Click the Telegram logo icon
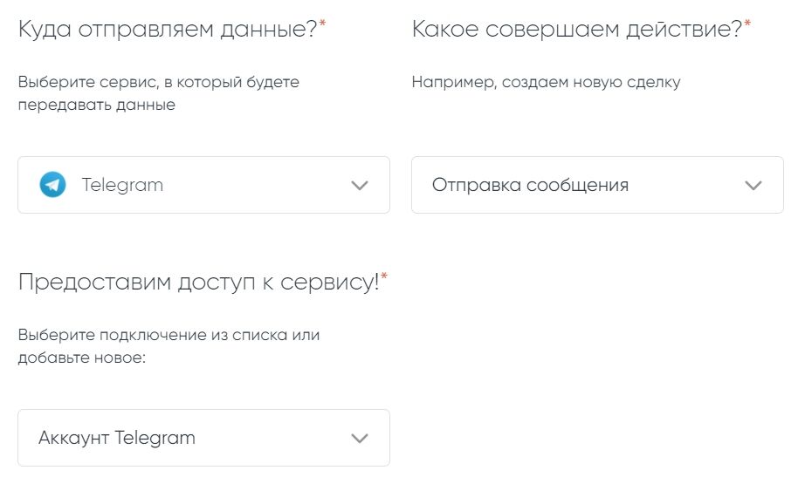This screenshot has height=484, width=798. (52, 185)
